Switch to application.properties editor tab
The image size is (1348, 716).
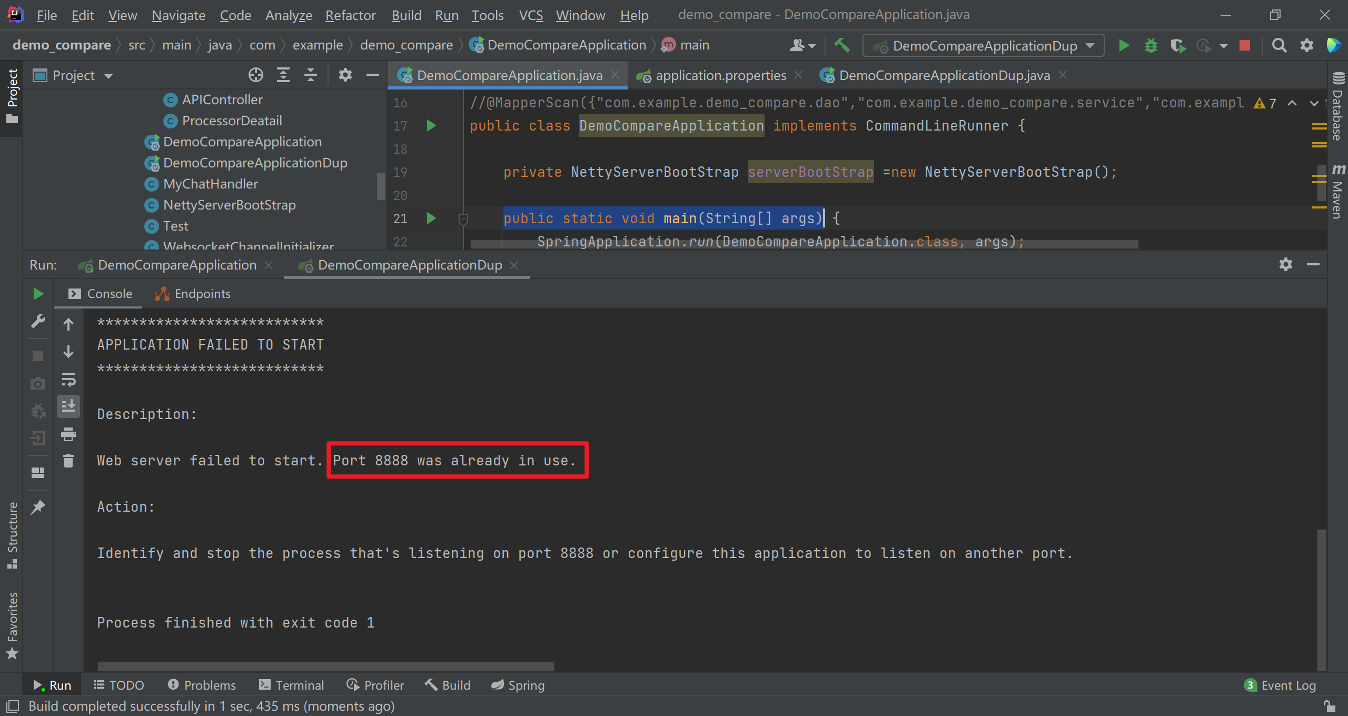tap(720, 76)
